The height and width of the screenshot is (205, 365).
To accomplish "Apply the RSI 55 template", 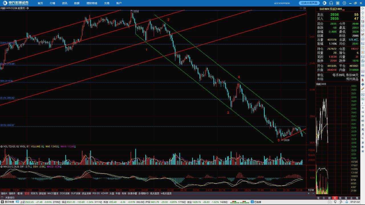I will point(96,193).
